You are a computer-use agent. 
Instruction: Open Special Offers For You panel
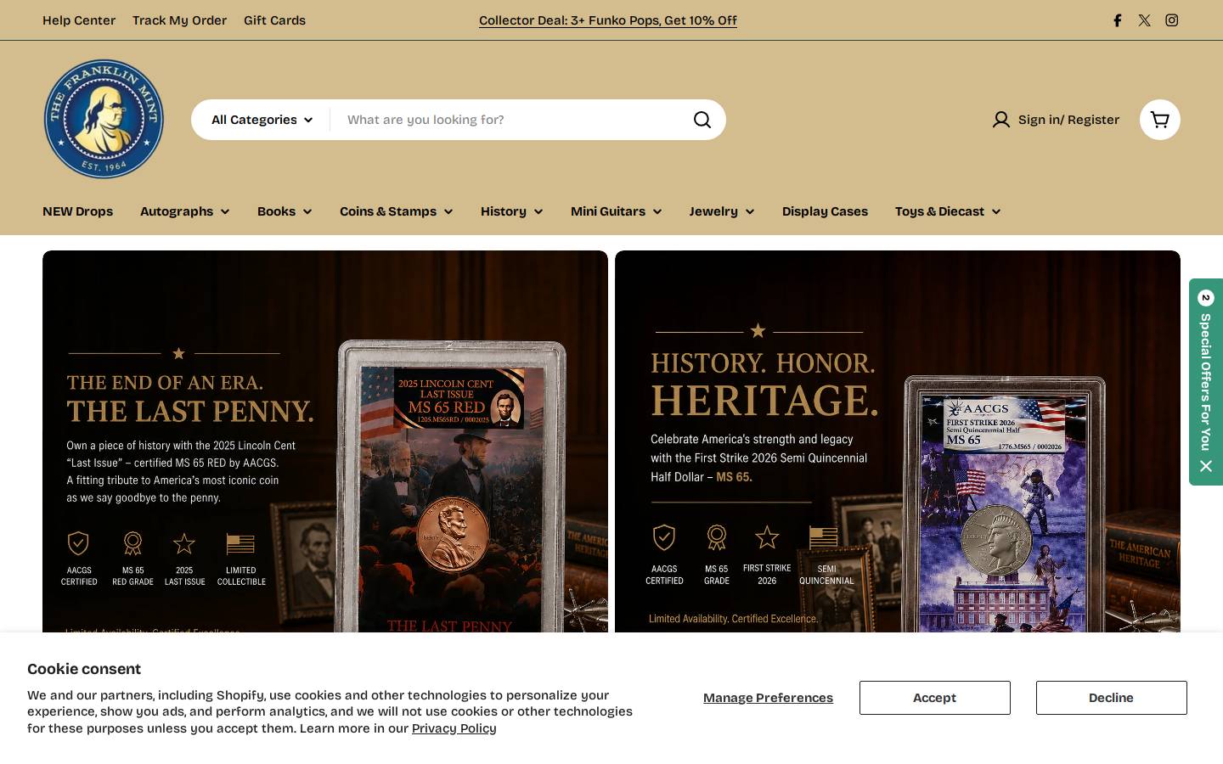pos(1206,382)
